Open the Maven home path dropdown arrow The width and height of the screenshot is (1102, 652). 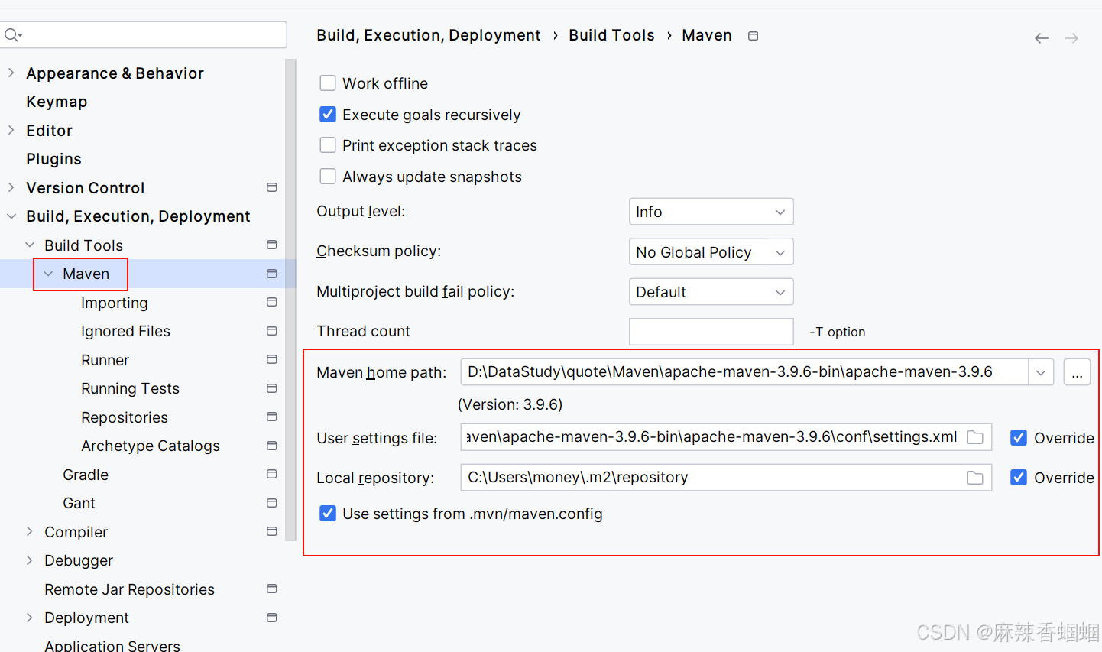pos(1041,372)
